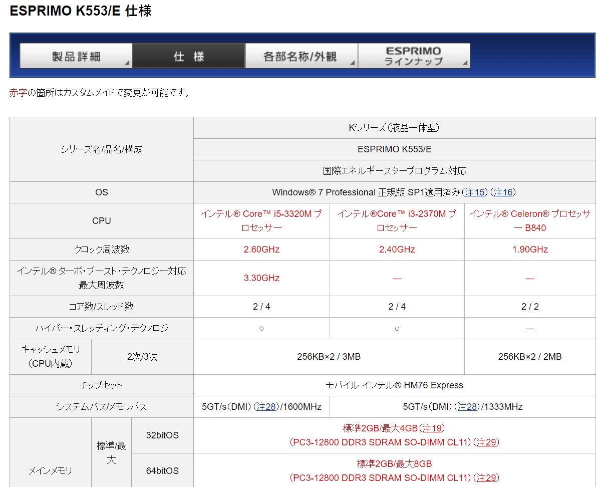
Task: Follow 注29 link in the 32bitOS row
Action: coord(486,442)
